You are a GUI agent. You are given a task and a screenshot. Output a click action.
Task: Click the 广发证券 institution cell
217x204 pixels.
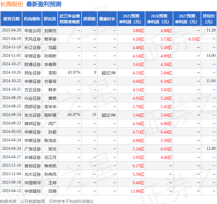(33, 149)
